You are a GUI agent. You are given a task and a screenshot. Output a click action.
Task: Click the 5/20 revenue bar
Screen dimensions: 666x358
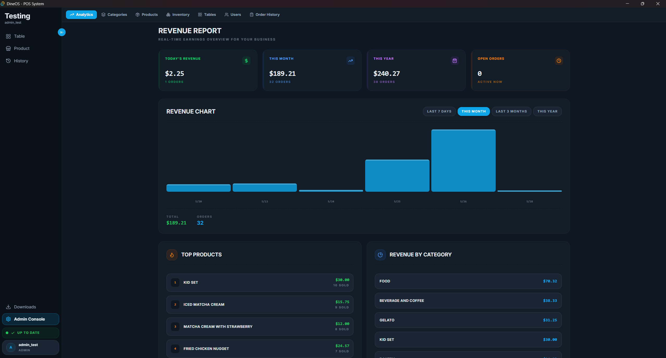point(198,188)
